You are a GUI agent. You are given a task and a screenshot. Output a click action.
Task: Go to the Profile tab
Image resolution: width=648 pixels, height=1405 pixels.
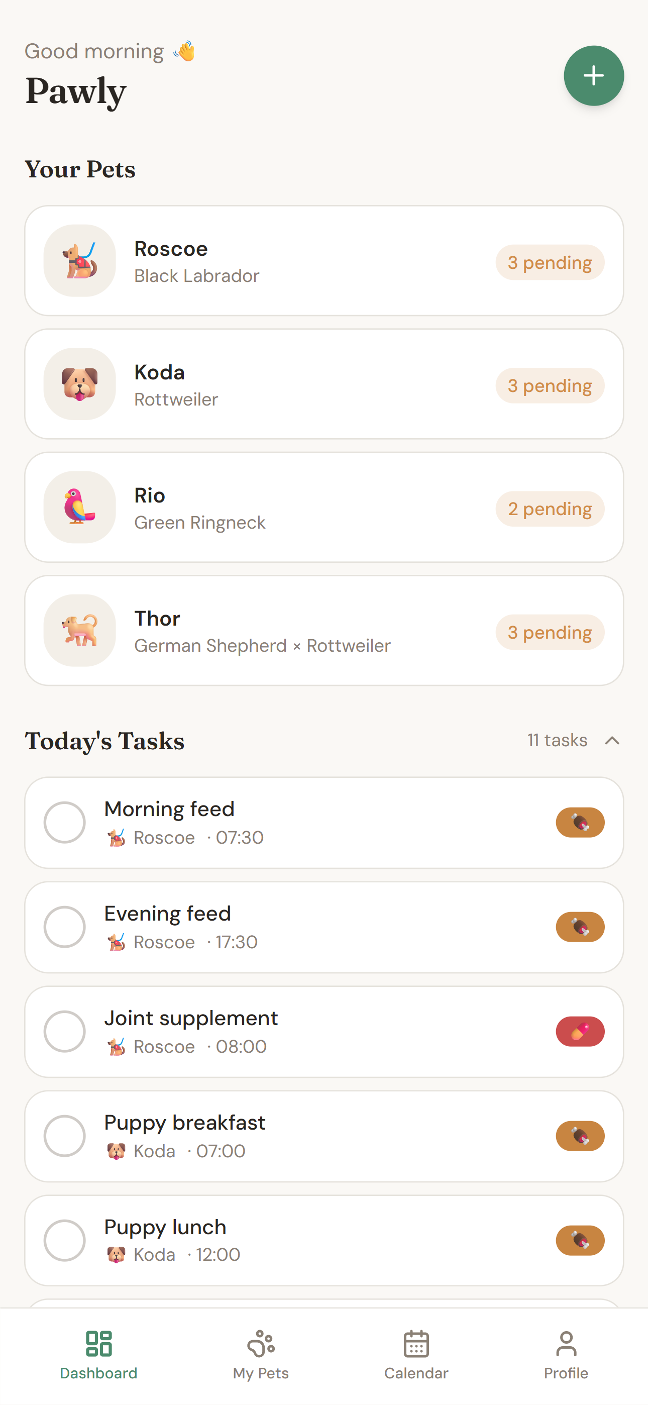click(x=566, y=1355)
